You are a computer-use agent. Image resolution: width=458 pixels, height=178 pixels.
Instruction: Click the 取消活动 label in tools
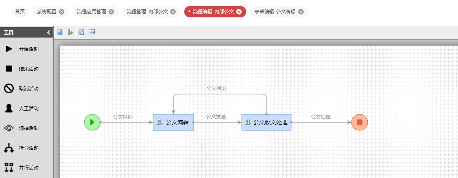pos(29,88)
